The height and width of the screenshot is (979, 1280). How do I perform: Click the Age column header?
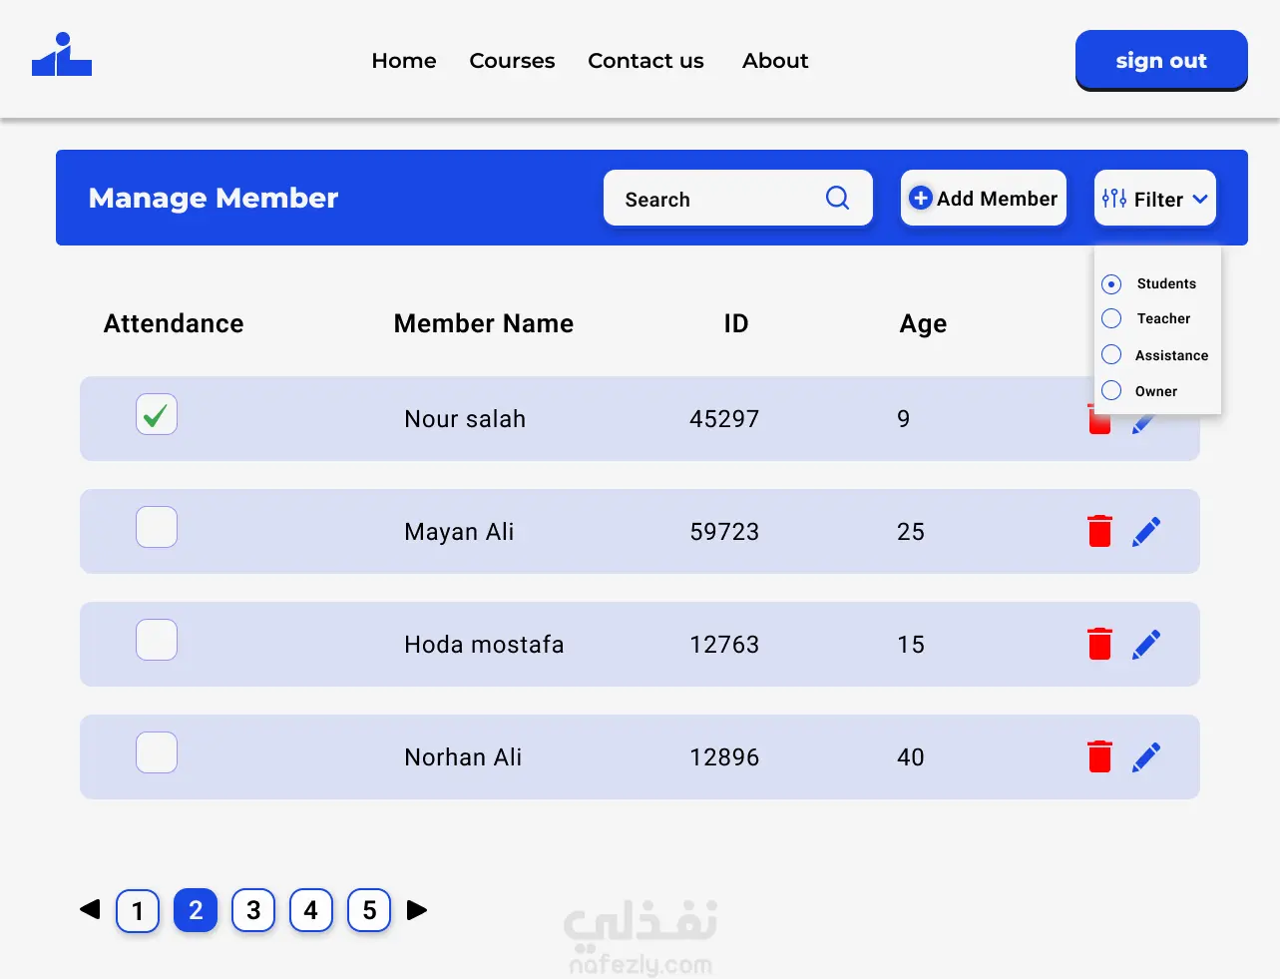[x=923, y=324]
